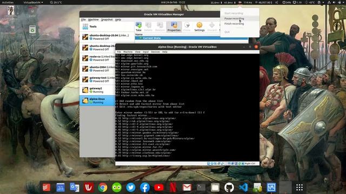The height and width of the screenshot is (194, 346).
Task: Select the route-cu VM entry
Action: click(x=97, y=58)
